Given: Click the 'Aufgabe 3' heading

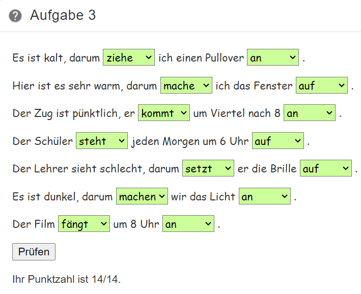Looking at the screenshot, I should [x=63, y=15].
